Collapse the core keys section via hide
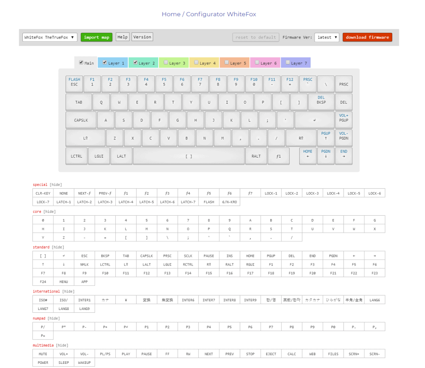This screenshot has width=425, height=368. (50, 211)
